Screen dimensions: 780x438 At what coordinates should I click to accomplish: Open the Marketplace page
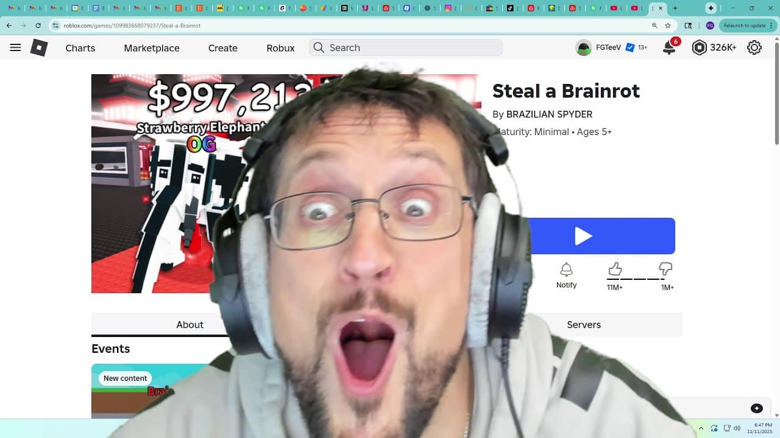tap(152, 48)
